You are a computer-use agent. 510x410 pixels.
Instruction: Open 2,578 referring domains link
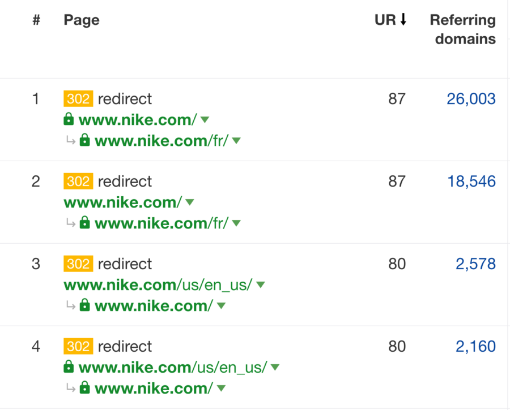click(475, 264)
